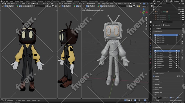Screen dimensions: 185x103
Task: Open the View Layer properties tab icon
Action: [150, 34]
